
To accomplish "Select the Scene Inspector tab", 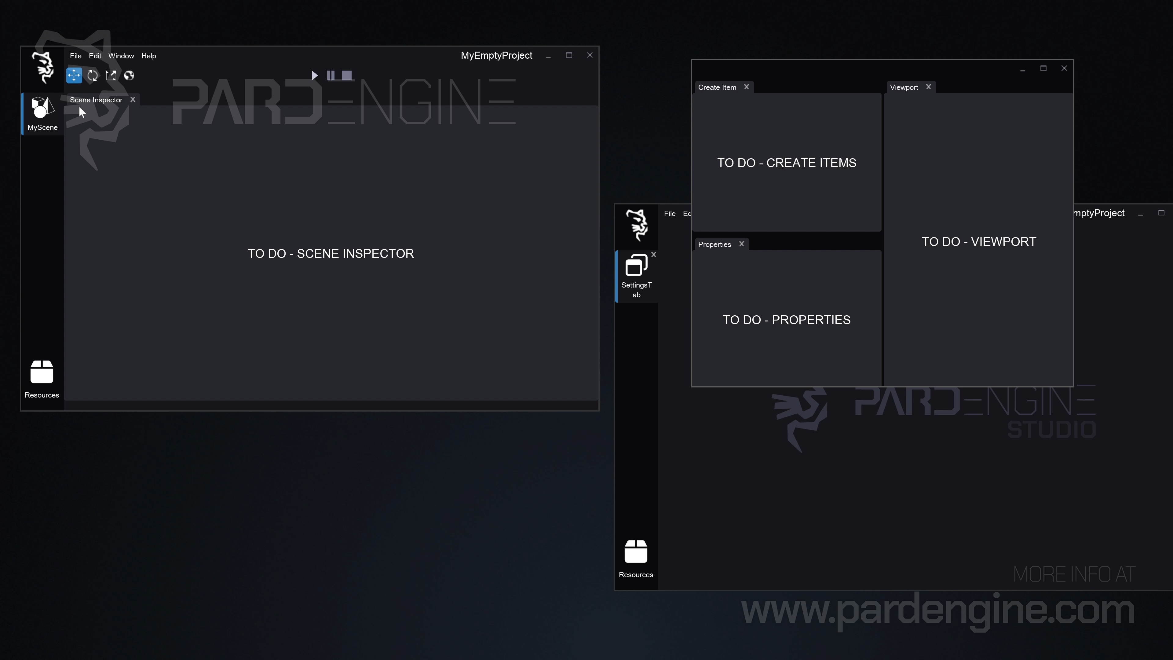I will click(x=96, y=100).
